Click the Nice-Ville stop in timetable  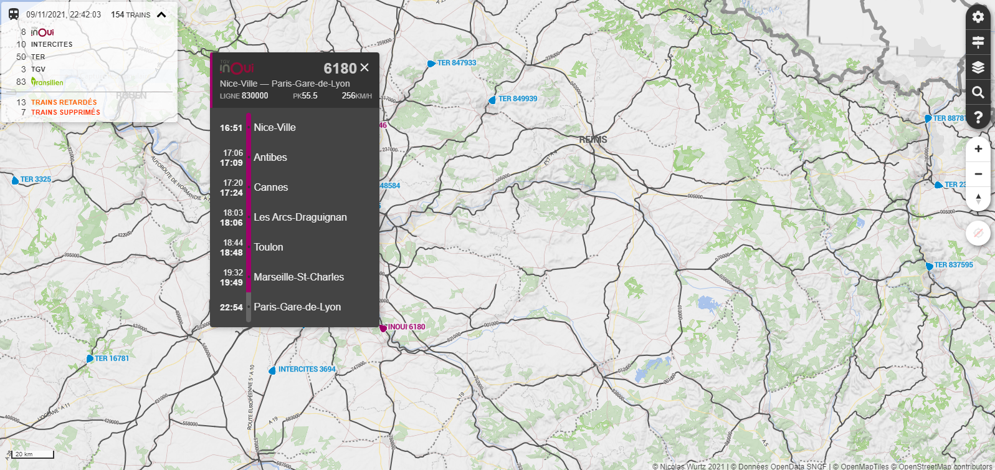[x=275, y=127]
